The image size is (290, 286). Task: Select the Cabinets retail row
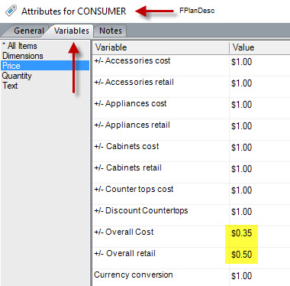tap(192, 172)
